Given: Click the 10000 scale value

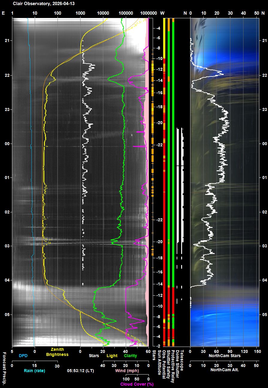Looking at the screenshot, I should click(103, 13).
